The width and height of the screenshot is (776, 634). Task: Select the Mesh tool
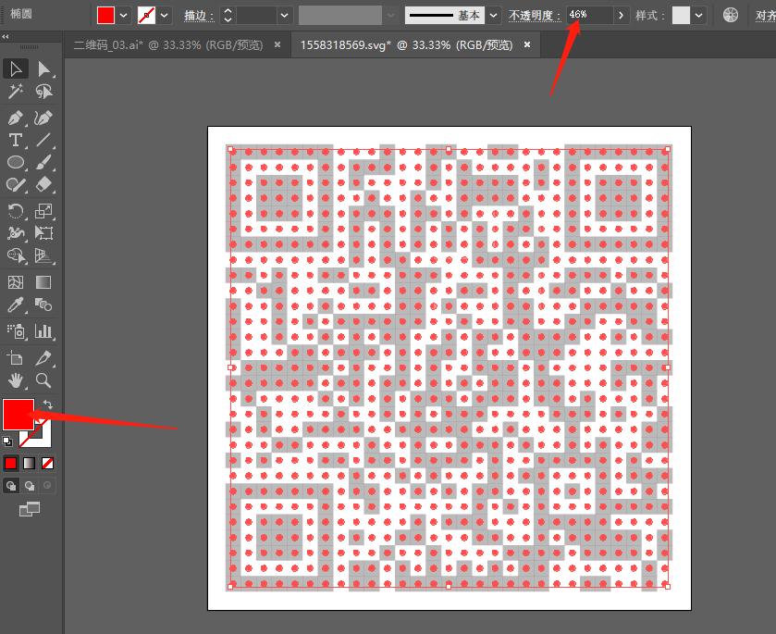(16, 282)
